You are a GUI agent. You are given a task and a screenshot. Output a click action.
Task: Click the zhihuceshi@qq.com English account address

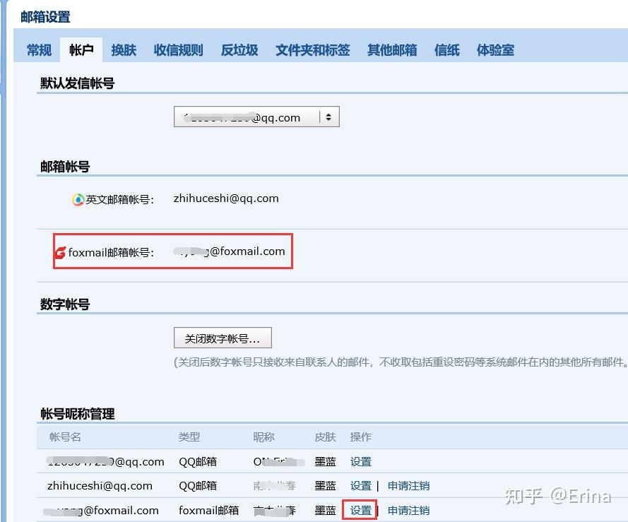(226, 198)
